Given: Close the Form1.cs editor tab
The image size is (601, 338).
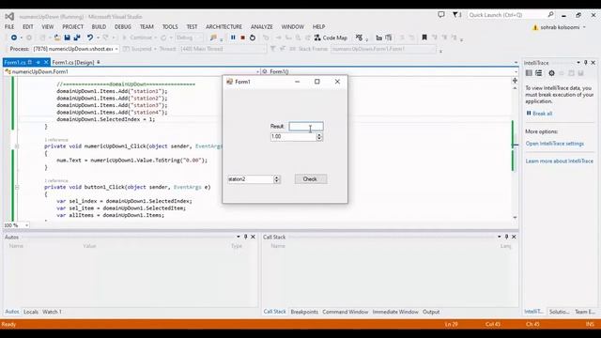Looking at the screenshot, I should tap(46, 62).
